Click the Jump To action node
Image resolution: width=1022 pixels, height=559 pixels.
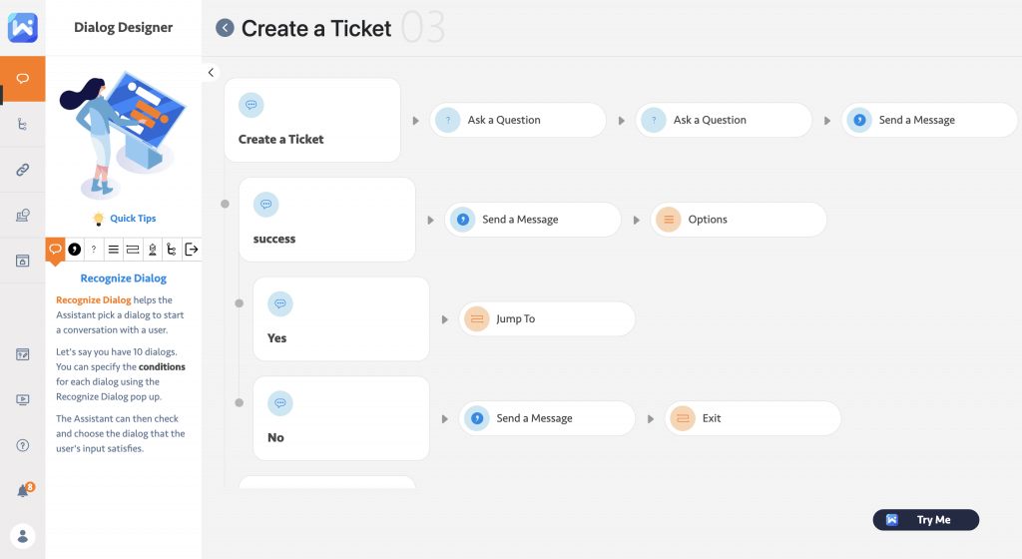(x=548, y=319)
